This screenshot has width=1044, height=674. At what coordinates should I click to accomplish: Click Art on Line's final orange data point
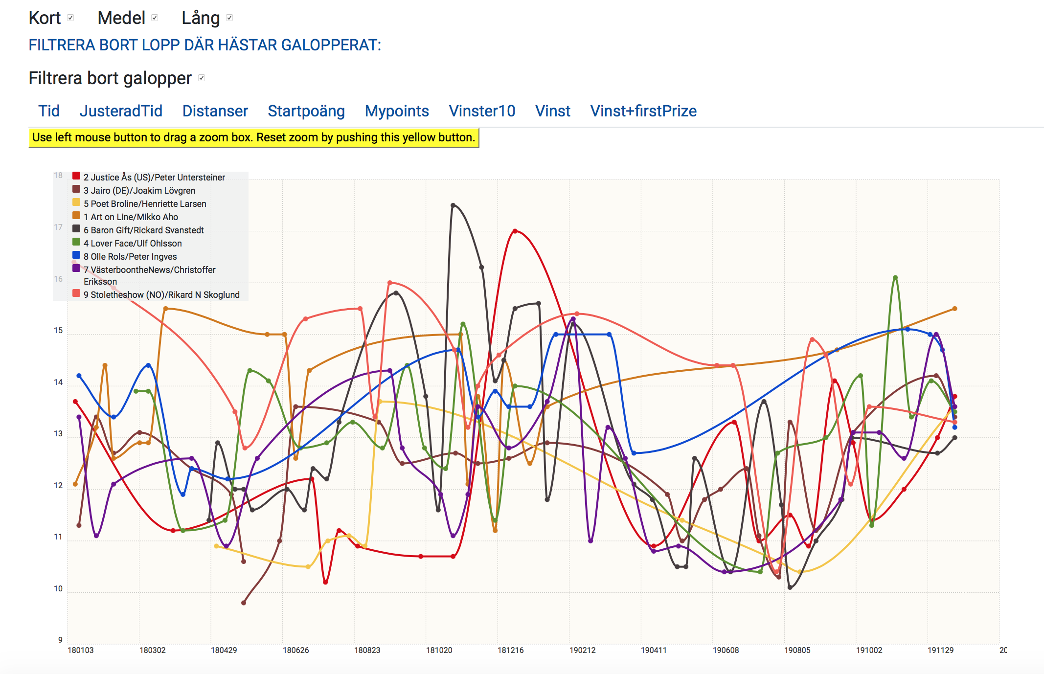pos(954,309)
